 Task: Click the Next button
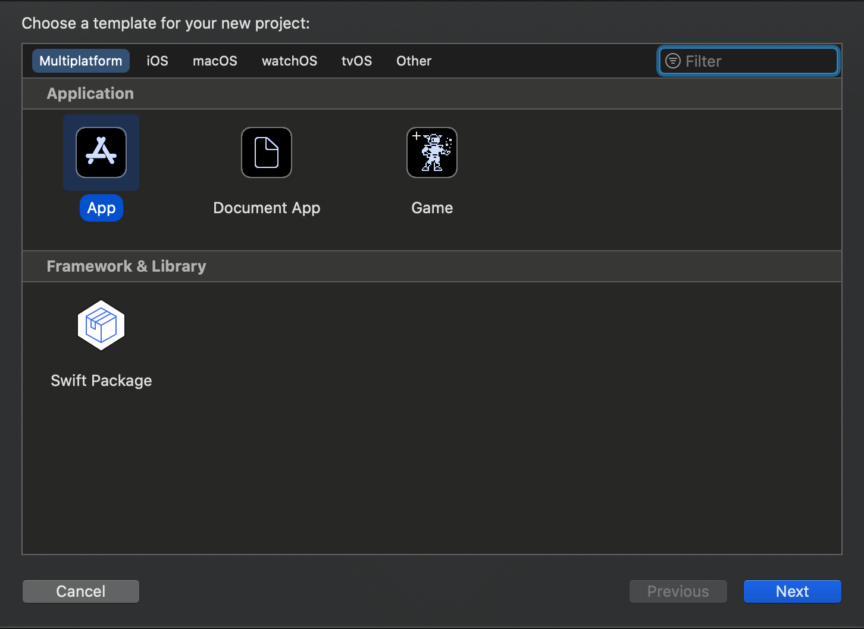[793, 591]
